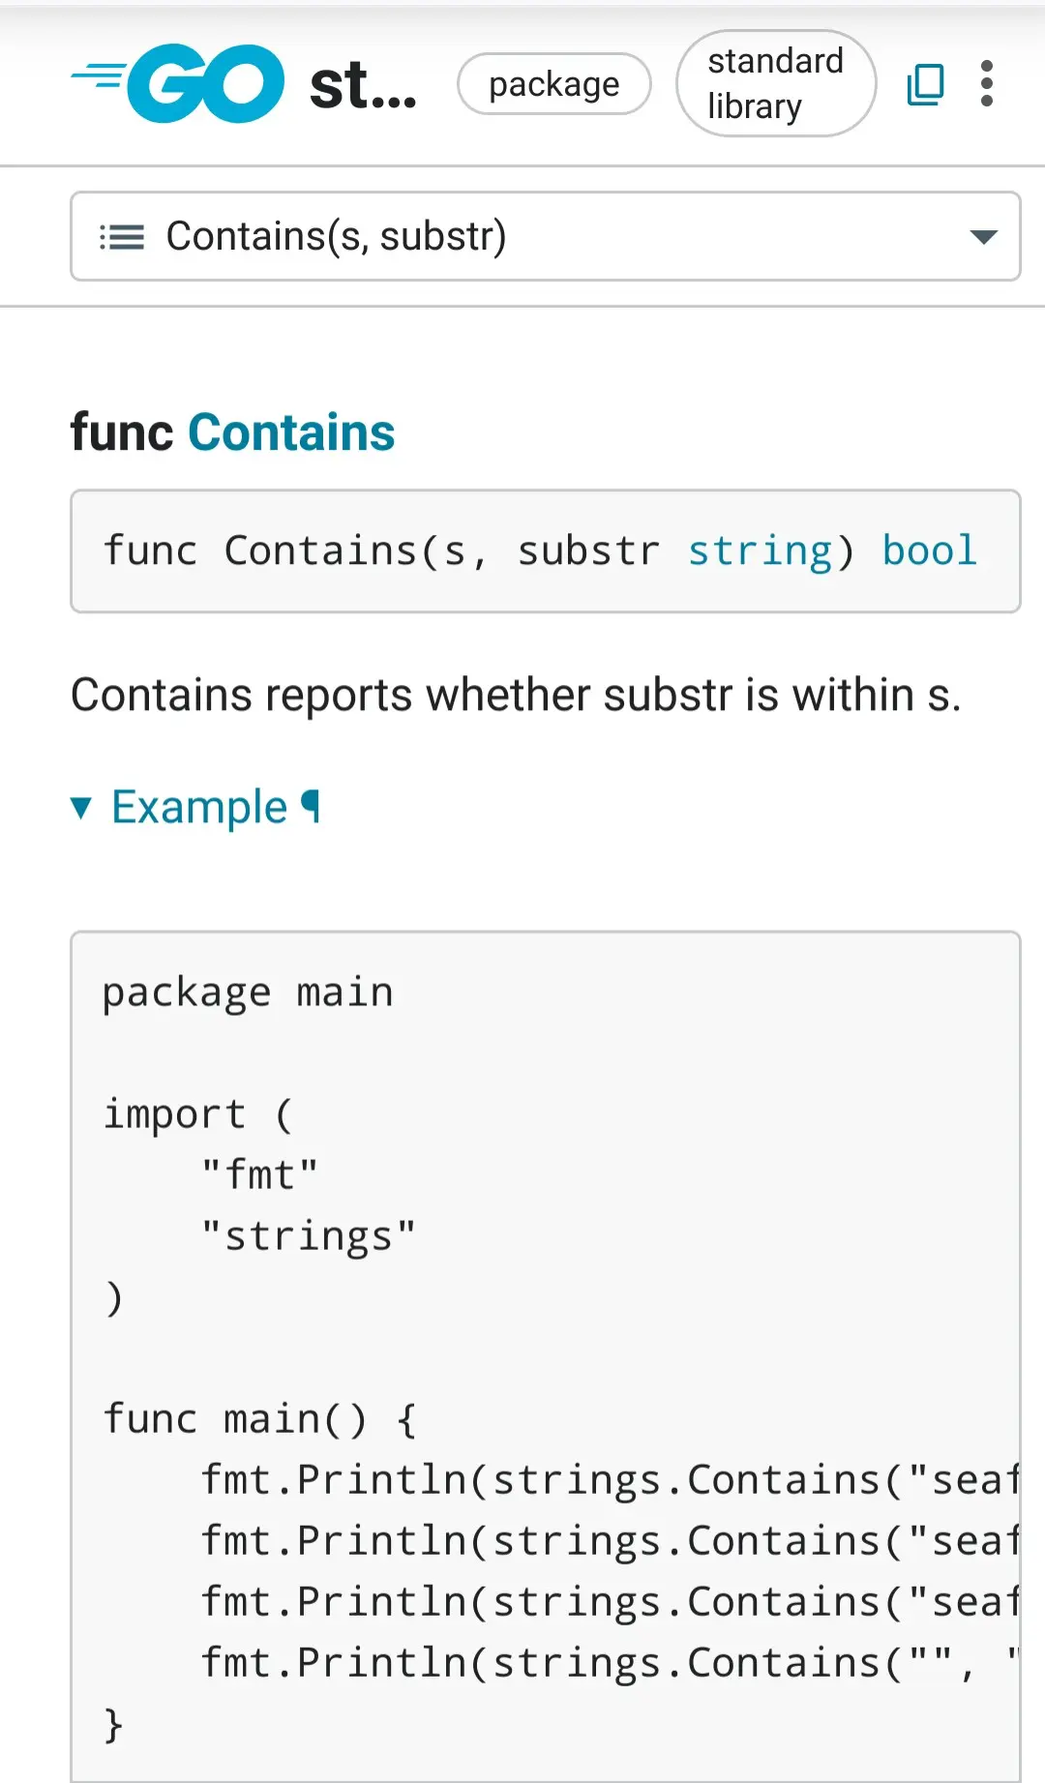Viewport: 1045px width, 1783px height.
Task: Click the package chip
Action: point(553,84)
